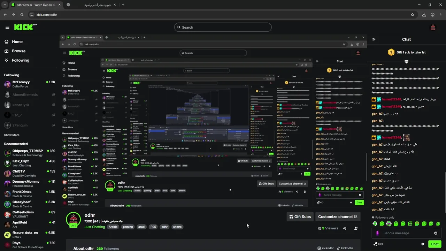446x251 pixels.
Task: Click the gaming tag under the main stream title
Action: (x=128, y=227)
